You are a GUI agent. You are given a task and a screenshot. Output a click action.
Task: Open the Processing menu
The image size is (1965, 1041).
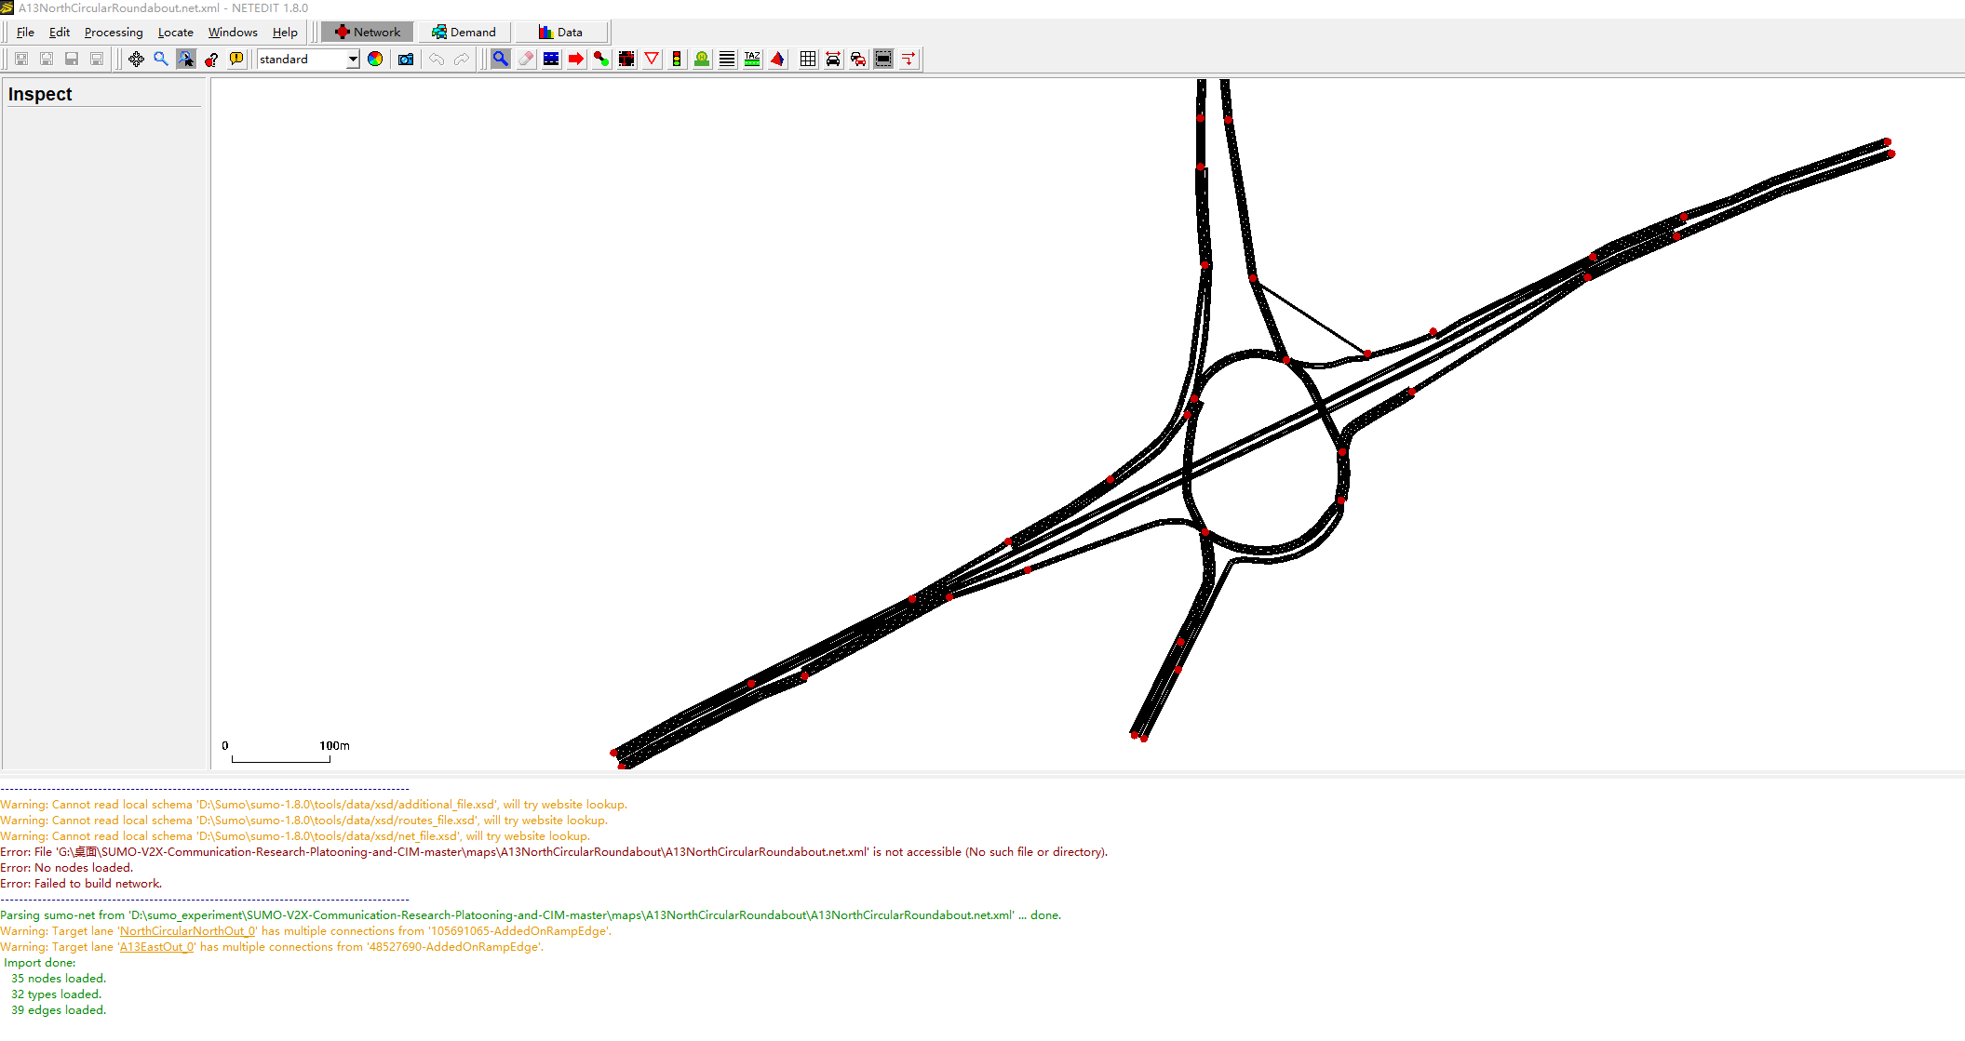click(x=114, y=32)
